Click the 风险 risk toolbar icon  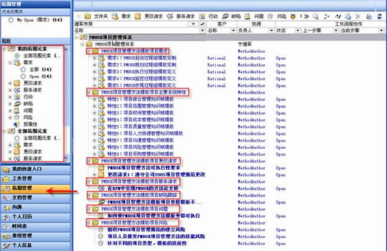pyautogui.click(x=270, y=16)
